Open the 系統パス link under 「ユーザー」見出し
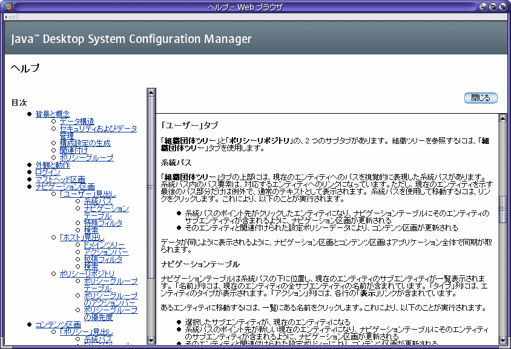This screenshot has width=511, height=349. [x=98, y=201]
